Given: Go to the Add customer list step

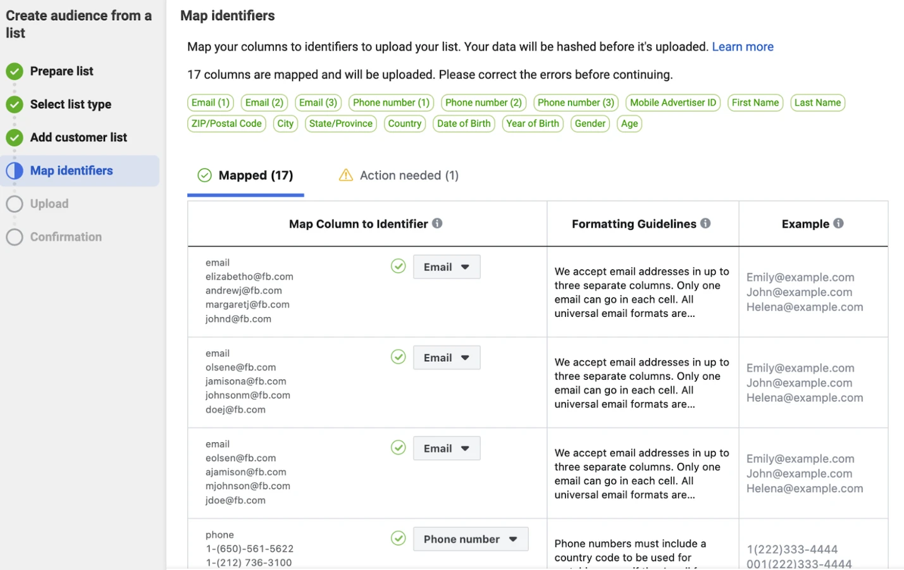Looking at the screenshot, I should pos(78,137).
